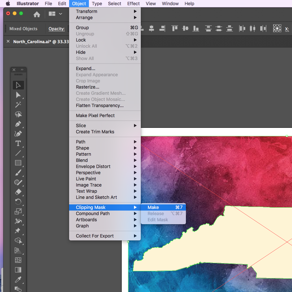Expand the Lock submenu
The width and height of the screenshot is (292, 292).
[105, 40]
